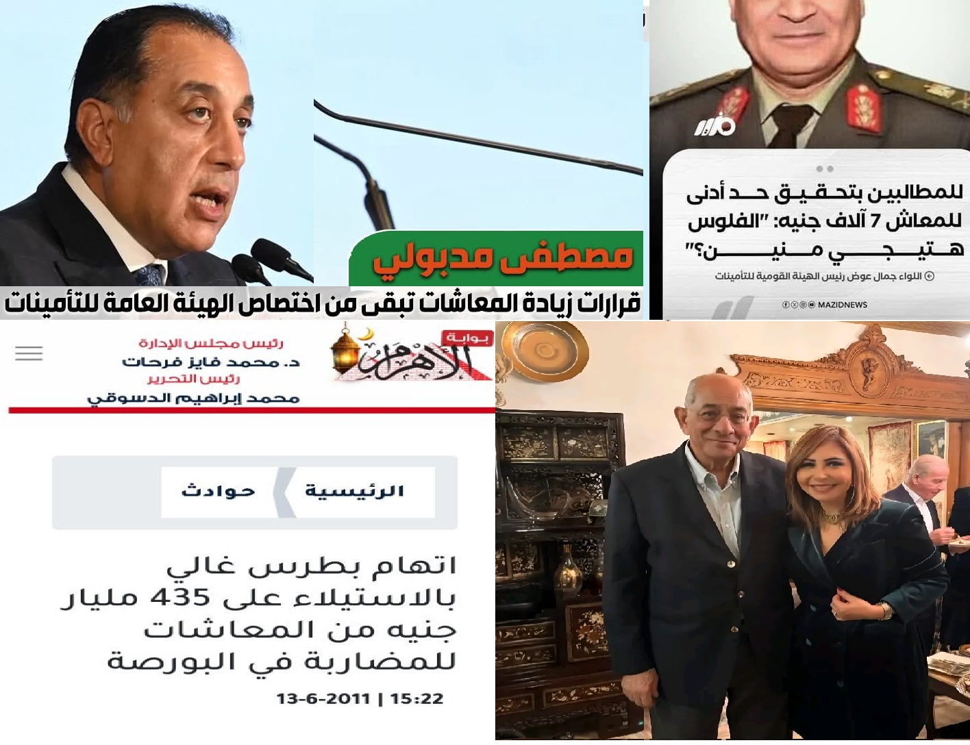Select the الرئيسية breadcrumb item

click(354, 492)
